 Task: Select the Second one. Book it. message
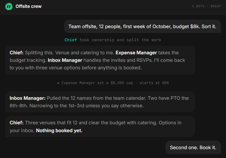coord(193,148)
